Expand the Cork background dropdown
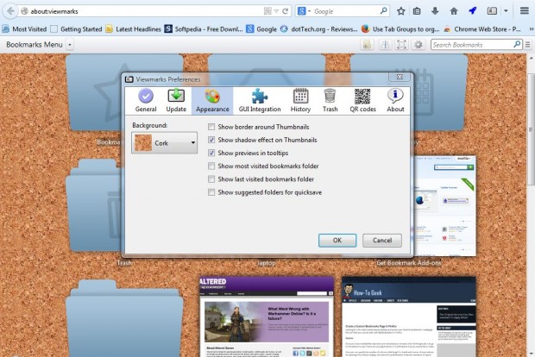This screenshot has height=357, width=535. [x=164, y=143]
